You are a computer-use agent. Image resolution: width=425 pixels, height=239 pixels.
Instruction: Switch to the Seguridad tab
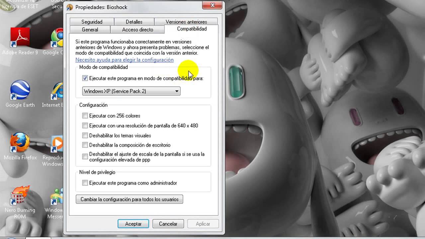click(92, 22)
